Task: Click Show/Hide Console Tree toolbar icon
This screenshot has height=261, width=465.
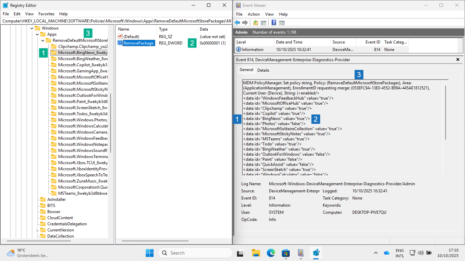Action: pos(263,23)
